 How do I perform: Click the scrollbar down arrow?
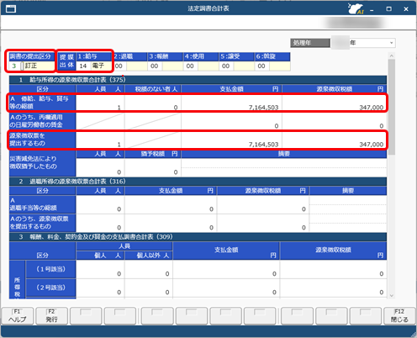[x=392, y=295]
